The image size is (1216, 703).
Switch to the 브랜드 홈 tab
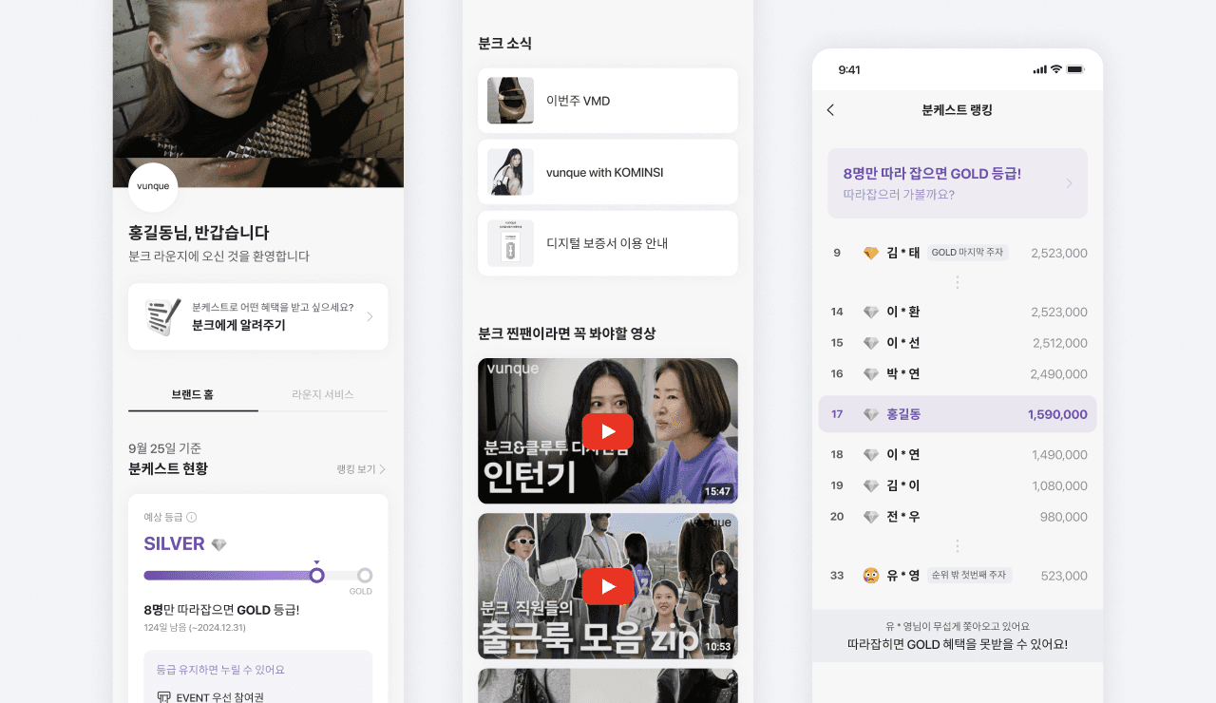(193, 394)
